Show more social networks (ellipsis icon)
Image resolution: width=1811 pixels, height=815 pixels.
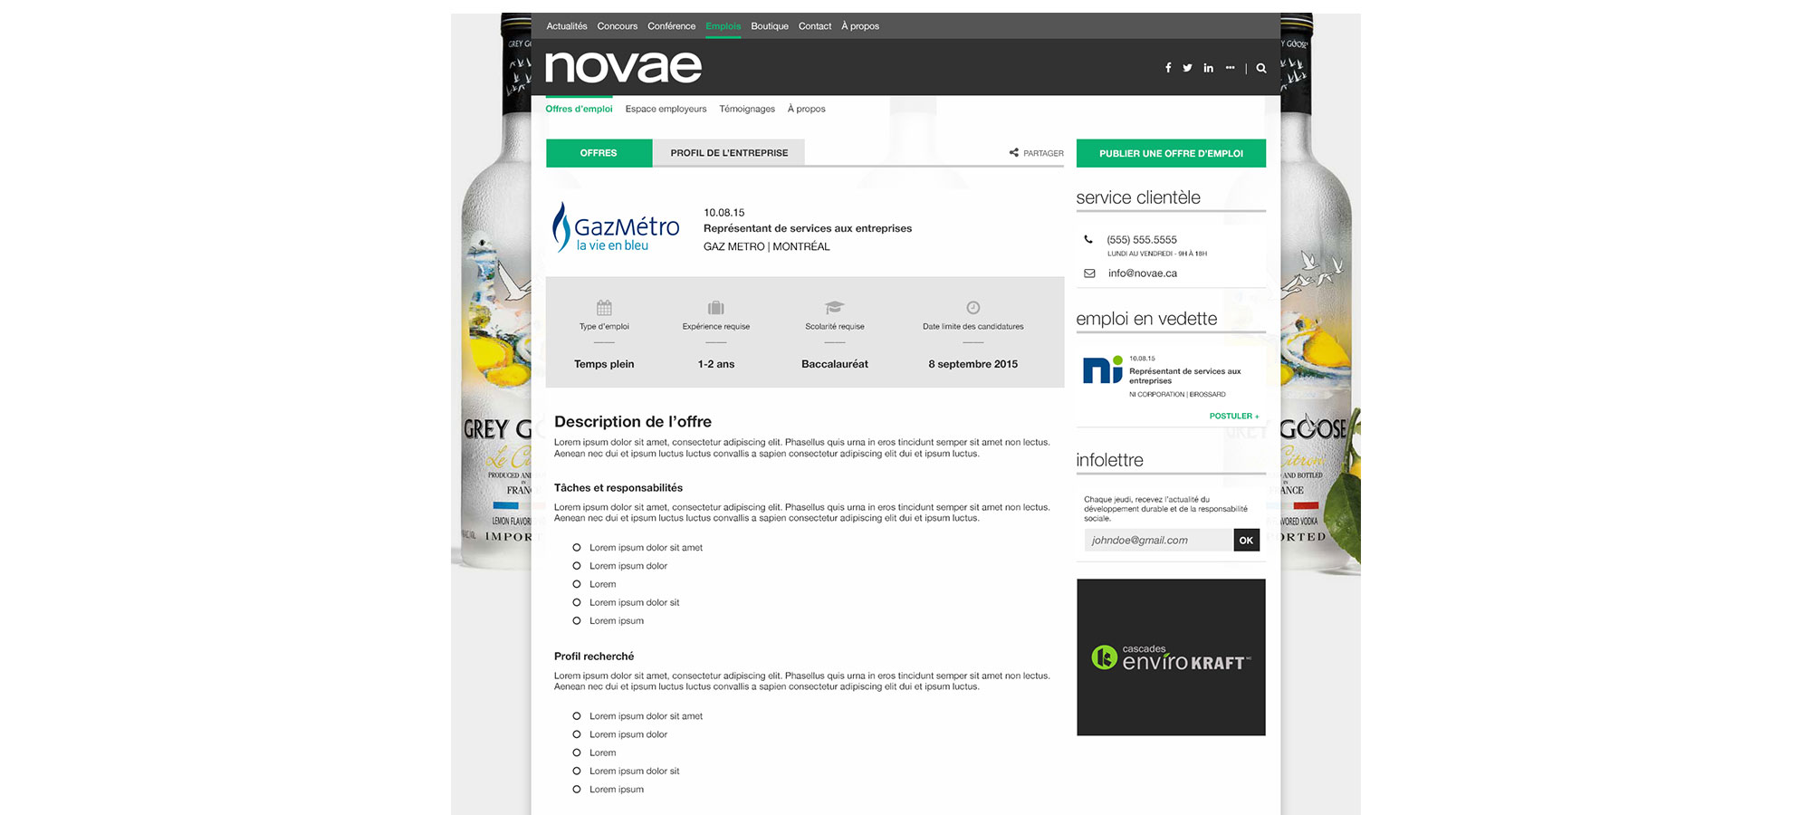pyautogui.click(x=1230, y=68)
